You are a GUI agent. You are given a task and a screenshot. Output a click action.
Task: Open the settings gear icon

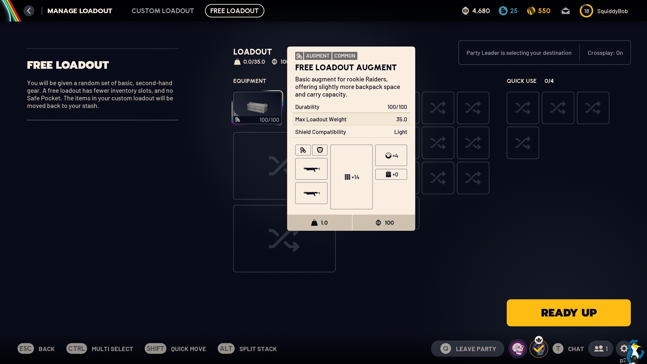pos(624,349)
